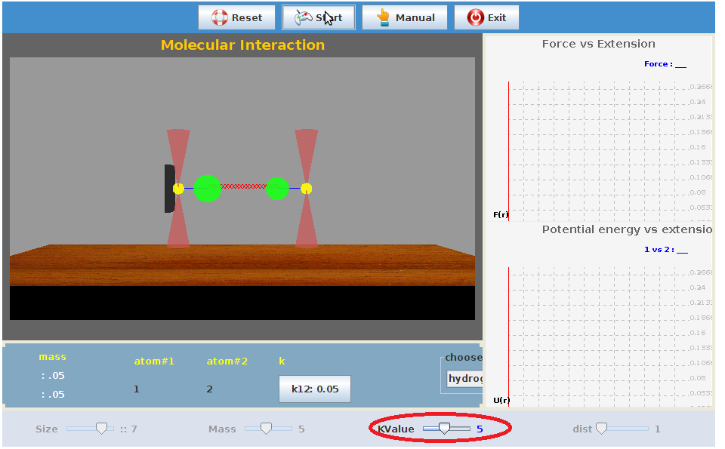Click the k12: 0.05 button

[x=315, y=389]
